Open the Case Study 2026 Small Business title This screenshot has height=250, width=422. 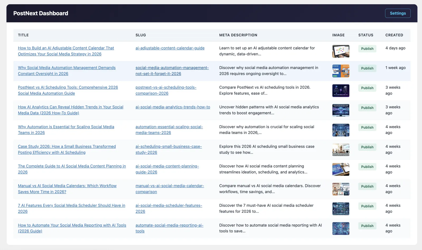67,149
